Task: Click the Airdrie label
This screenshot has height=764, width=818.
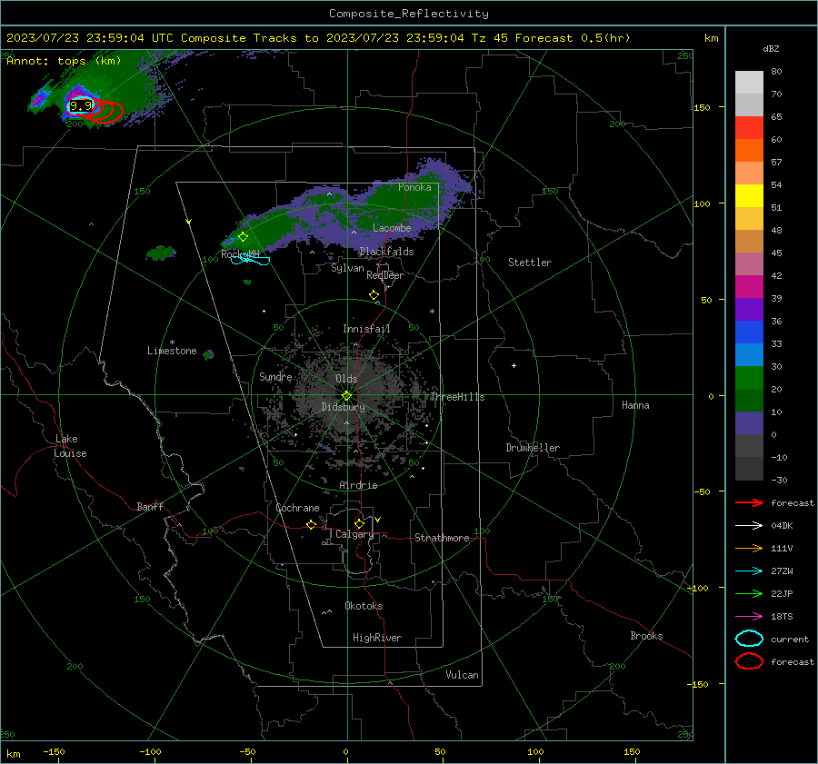Action: coord(358,485)
